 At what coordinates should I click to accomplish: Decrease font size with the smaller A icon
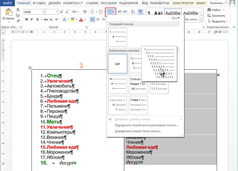(67, 12)
